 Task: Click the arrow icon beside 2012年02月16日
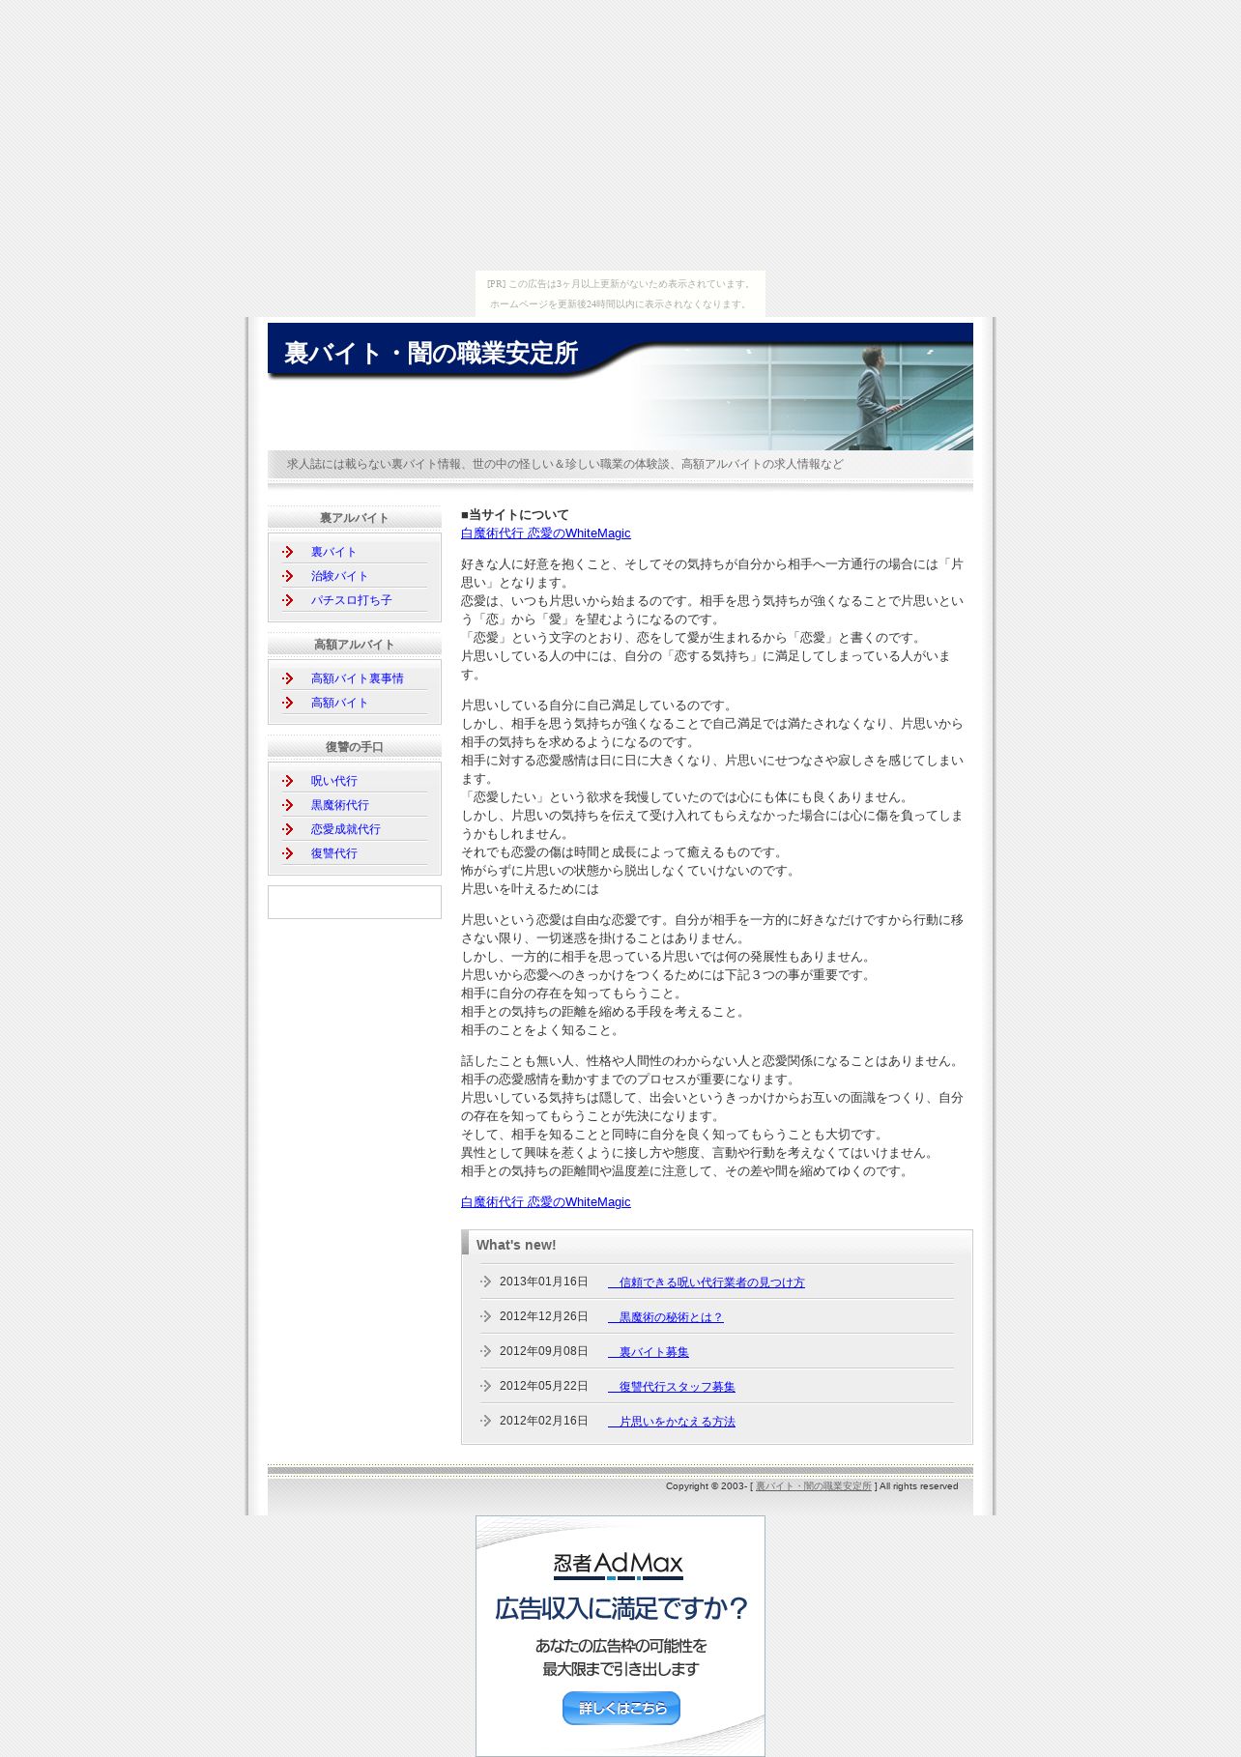point(486,1421)
